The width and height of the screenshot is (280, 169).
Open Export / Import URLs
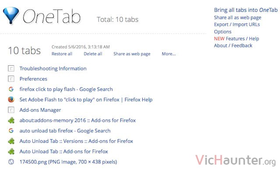tap(237, 25)
